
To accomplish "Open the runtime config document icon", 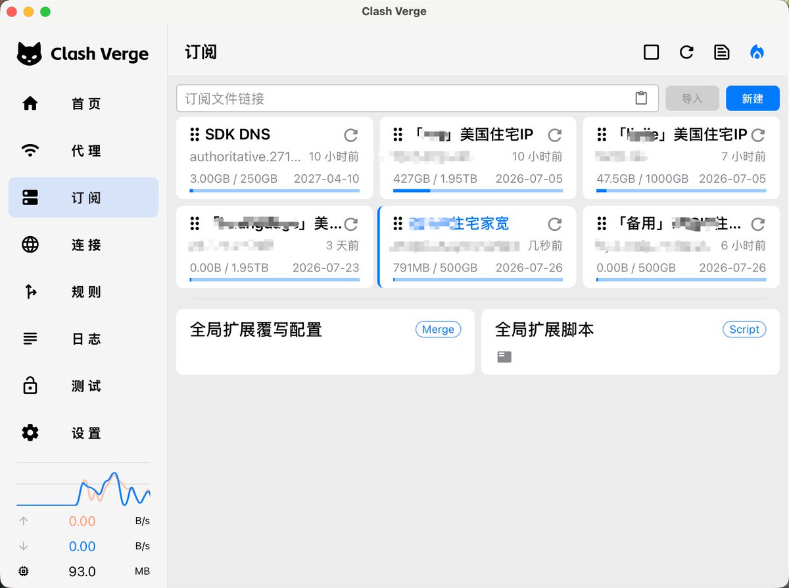I will tap(722, 52).
